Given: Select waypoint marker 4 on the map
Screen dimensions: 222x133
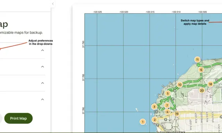Looking at the screenshot, I should pyautogui.click(x=167, y=112).
